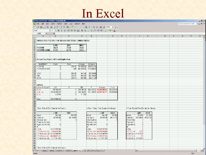The height and width of the screenshot is (155, 206).
Task: Click the New workbook icon
Action: 35,27
